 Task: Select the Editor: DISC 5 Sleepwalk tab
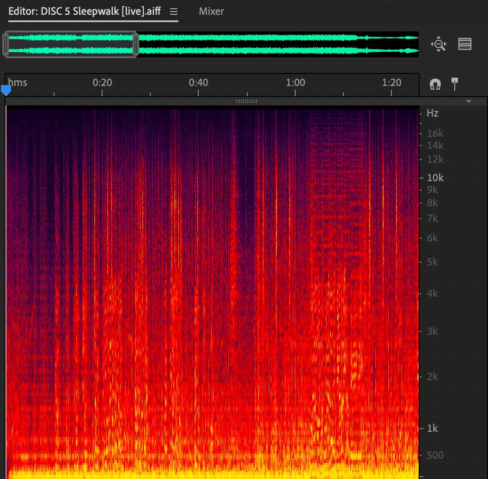click(85, 11)
